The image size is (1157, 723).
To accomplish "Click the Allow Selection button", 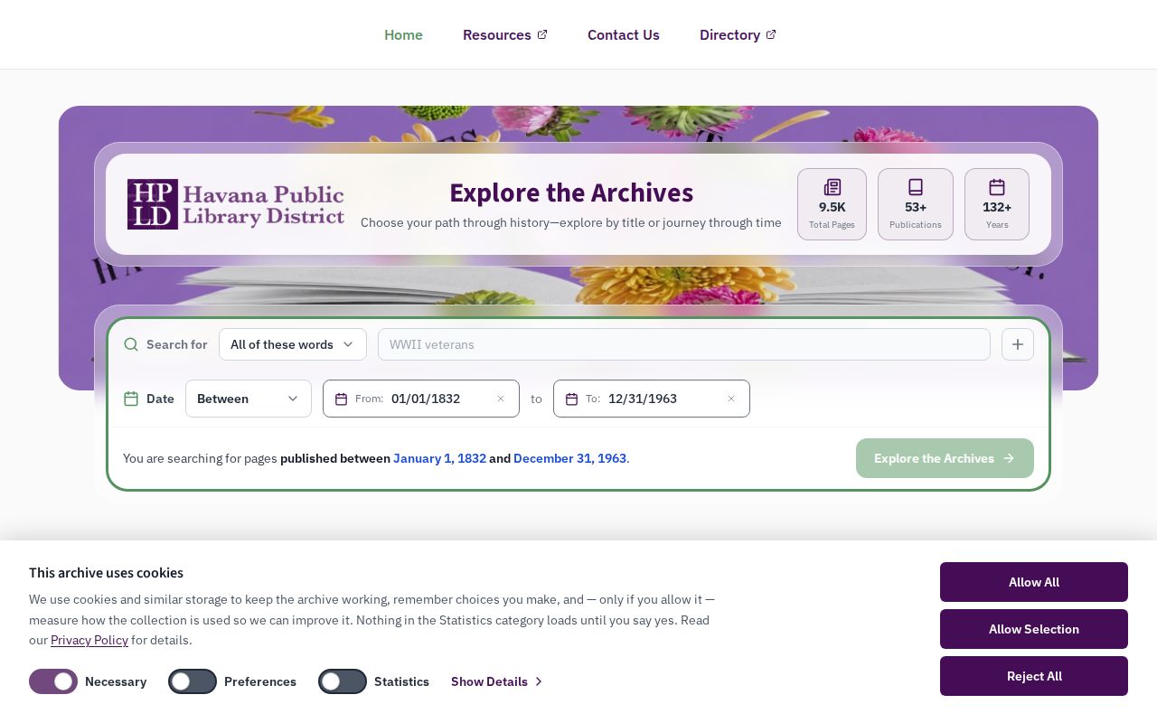I will pyautogui.click(x=1034, y=629).
